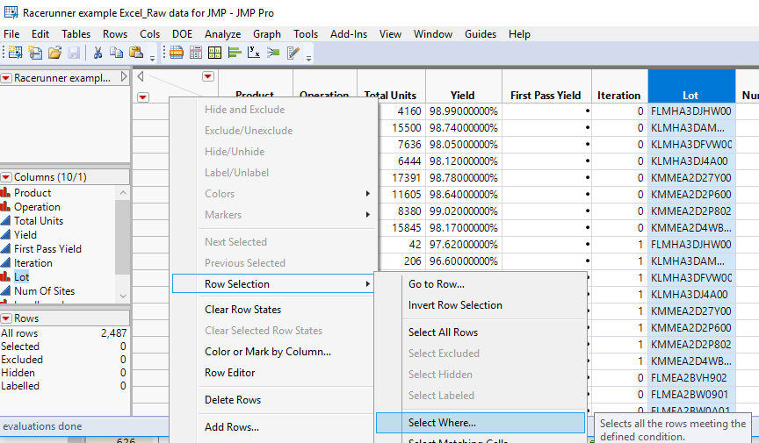759x443 pixels.
Task: Click the Lot column header
Action: (691, 86)
